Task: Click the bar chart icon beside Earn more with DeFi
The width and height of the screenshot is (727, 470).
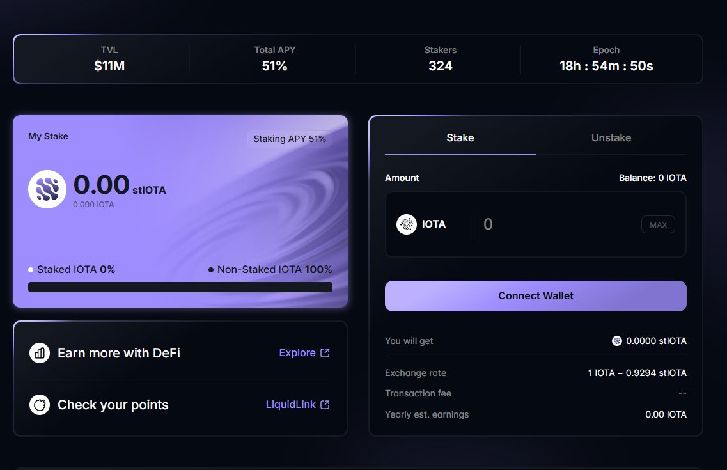Action: tap(40, 353)
